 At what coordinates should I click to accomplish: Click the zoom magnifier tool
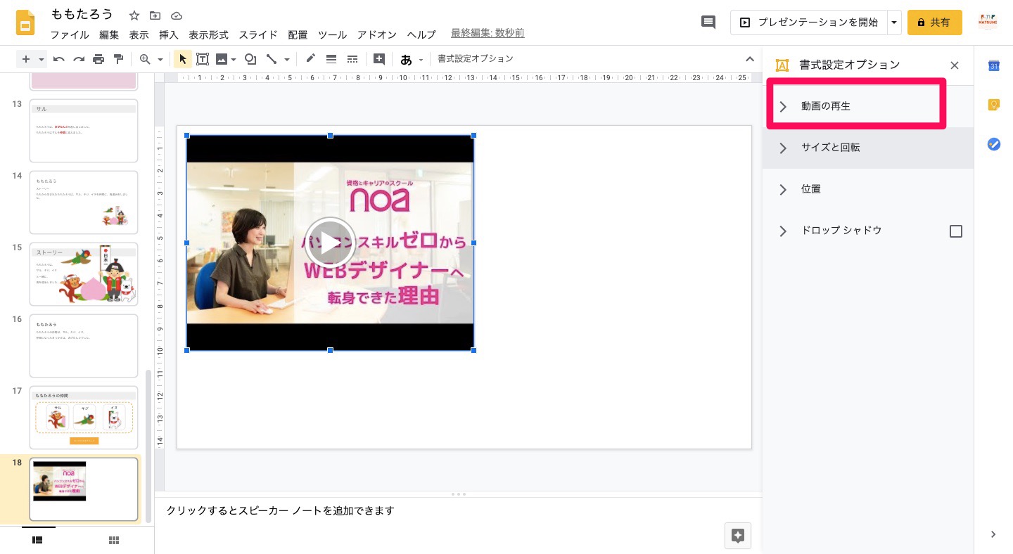click(145, 59)
